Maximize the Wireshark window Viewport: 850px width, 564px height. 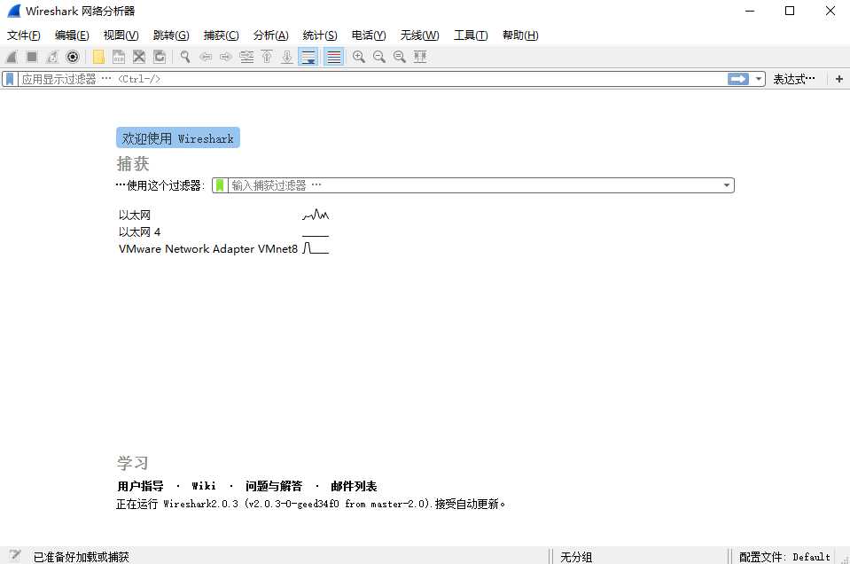point(790,11)
